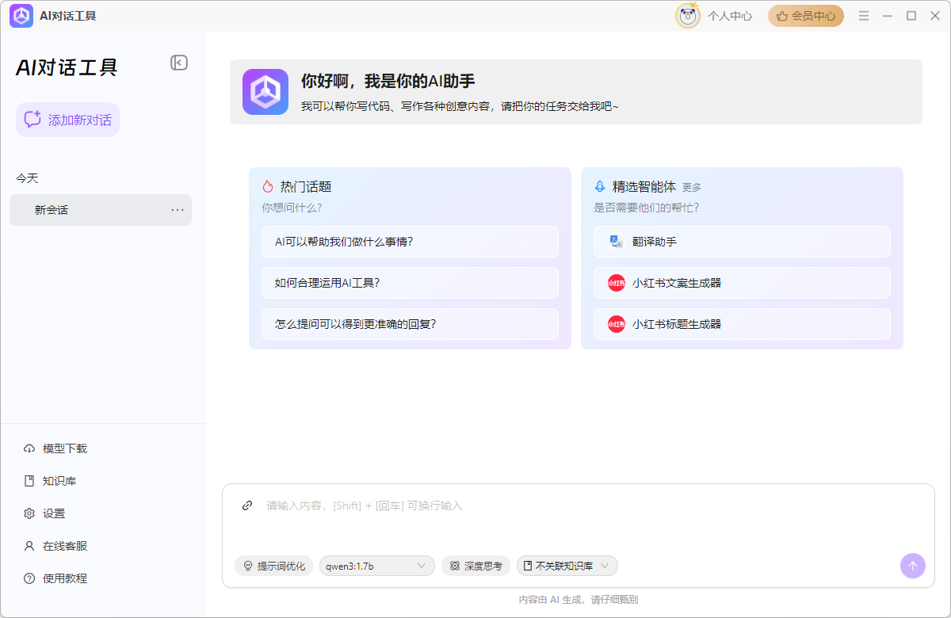Click the 内容由 AI 生成 disclaimer text
Image resolution: width=951 pixels, height=618 pixels.
[x=579, y=600]
